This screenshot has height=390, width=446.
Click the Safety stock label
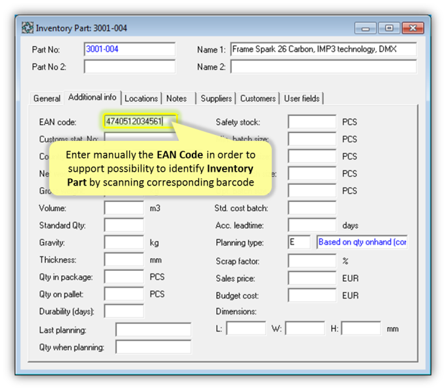(238, 122)
